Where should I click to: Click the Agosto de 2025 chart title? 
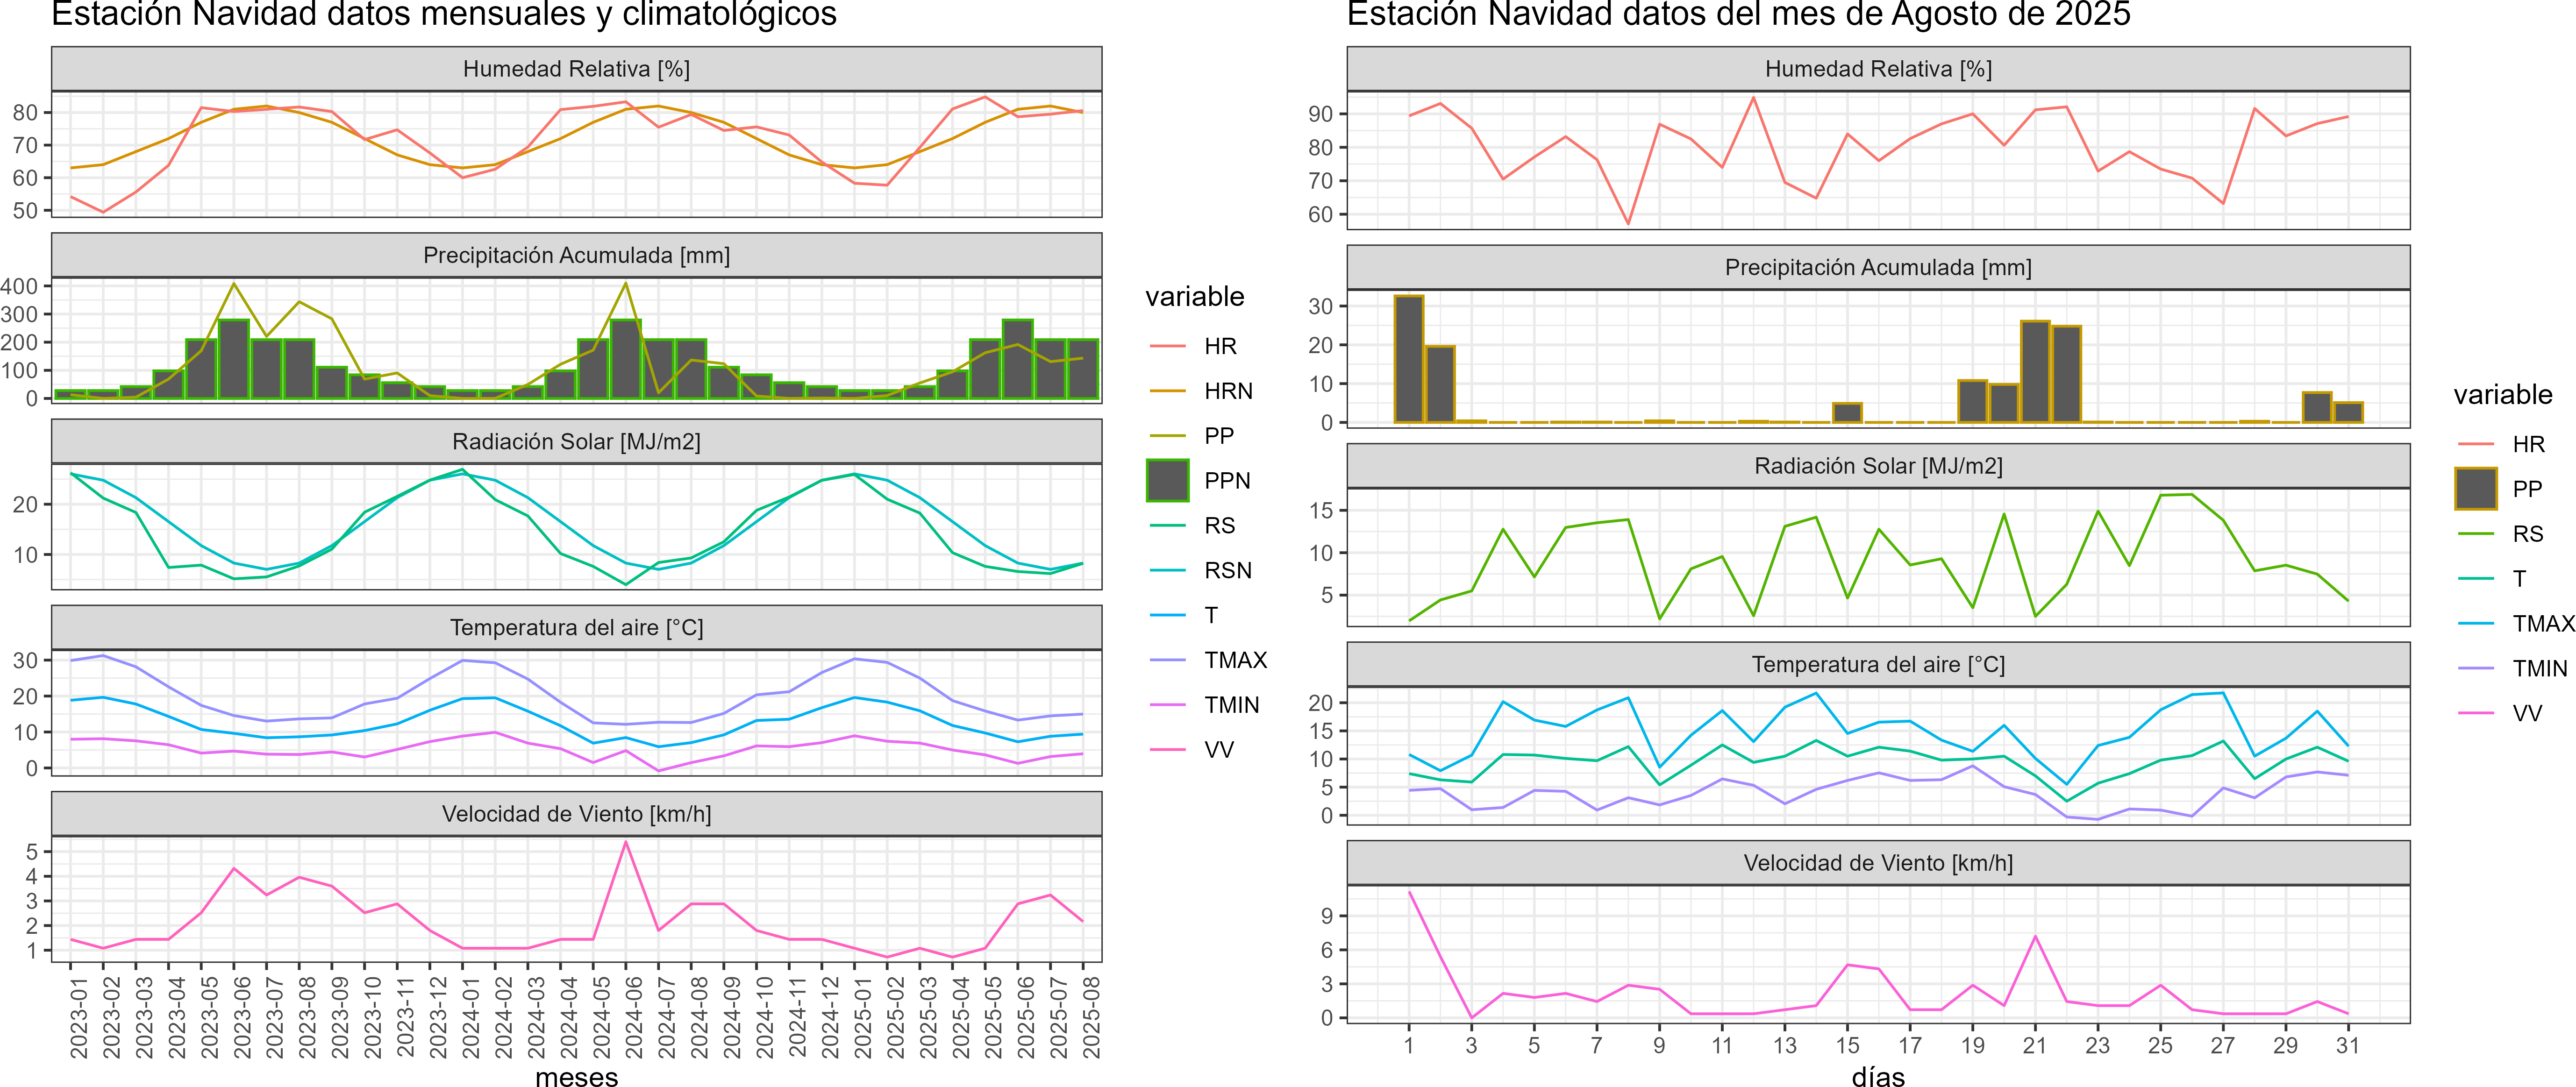click(x=1738, y=15)
